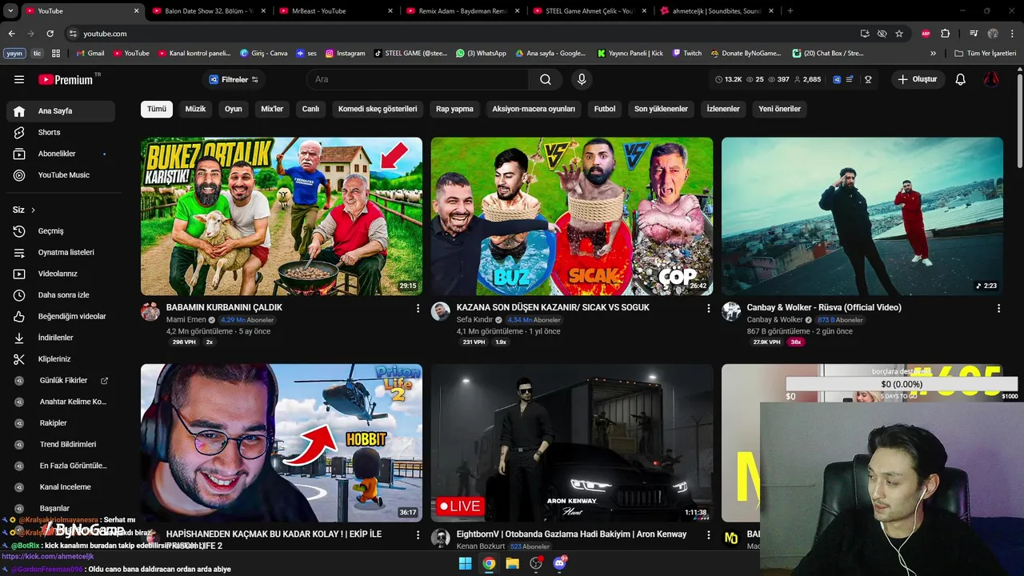Open Abonelikler in the sidebar

tap(61, 154)
